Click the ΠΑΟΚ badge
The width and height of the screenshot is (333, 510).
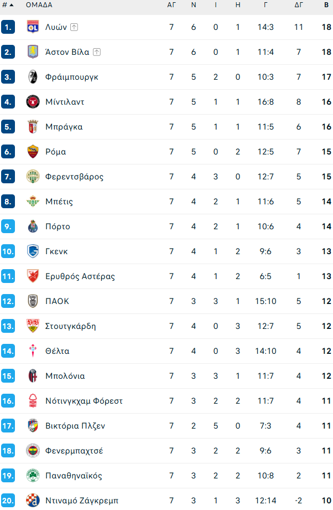click(x=32, y=301)
